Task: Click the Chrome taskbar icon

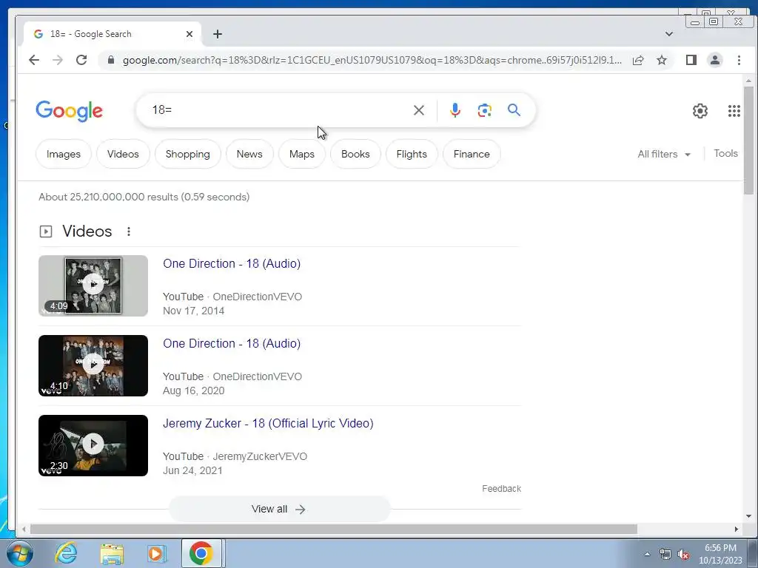Action: (201, 553)
